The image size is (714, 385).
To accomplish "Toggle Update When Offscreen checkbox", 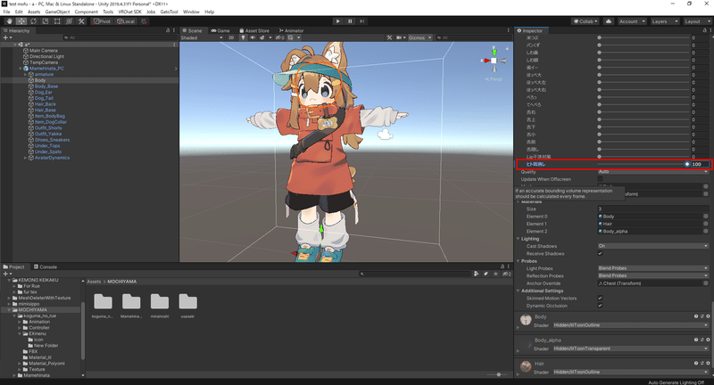I will pyautogui.click(x=600, y=179).
